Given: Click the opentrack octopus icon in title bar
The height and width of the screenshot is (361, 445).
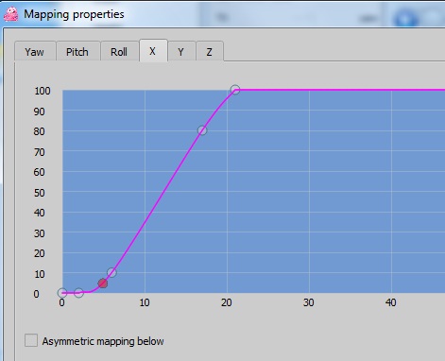Looking at the screenshot, I should point(11,14).
